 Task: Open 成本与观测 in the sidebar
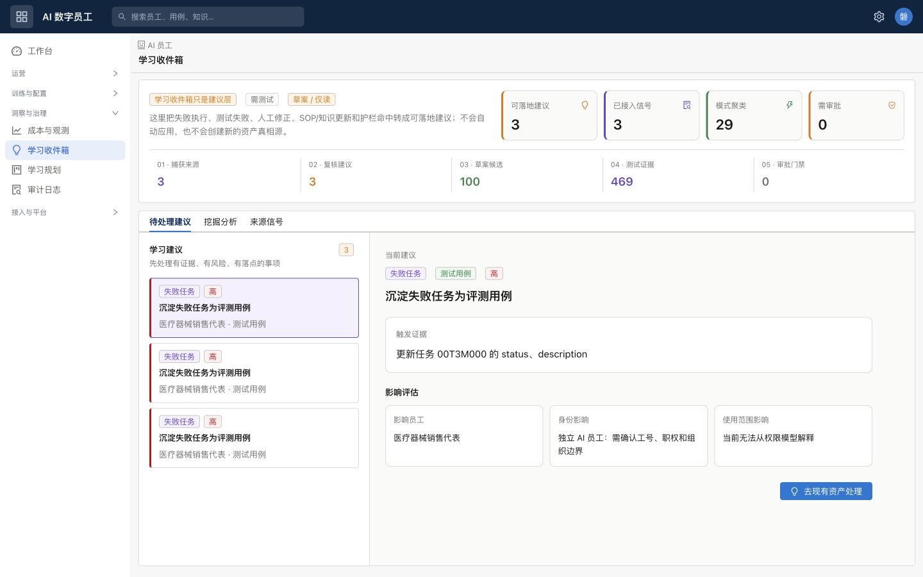click(x=65, y=131)
